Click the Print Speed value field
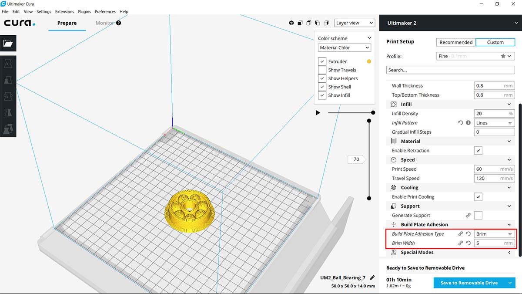The width and height of the screenshot is (522, 294). [x=494, y=169]
